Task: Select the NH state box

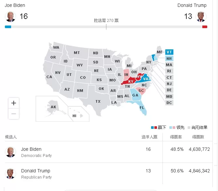Action: (x=169, y=59)
